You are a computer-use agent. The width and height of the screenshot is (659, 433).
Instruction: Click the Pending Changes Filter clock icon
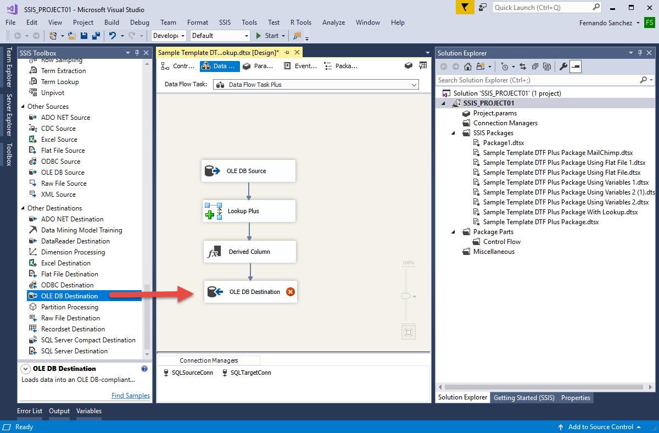point(505,66)
